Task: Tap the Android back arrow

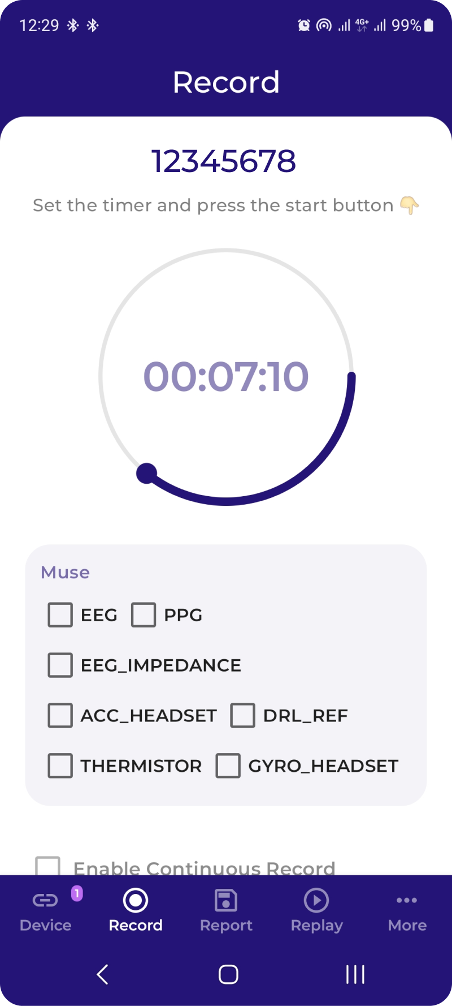Action: click(102, 974)
